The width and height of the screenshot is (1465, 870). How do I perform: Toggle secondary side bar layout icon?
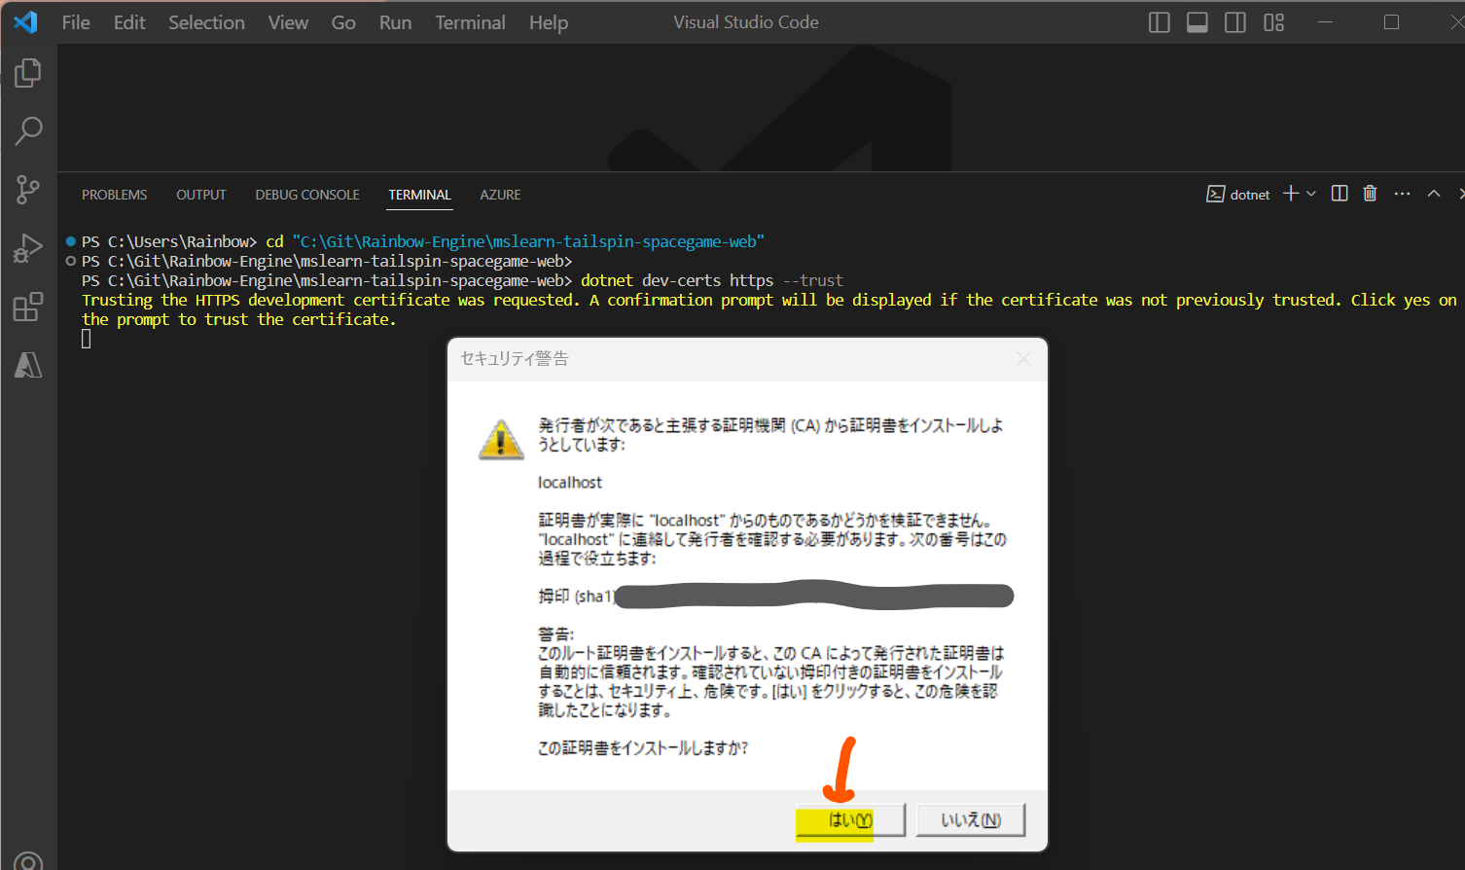[1235, 22]
